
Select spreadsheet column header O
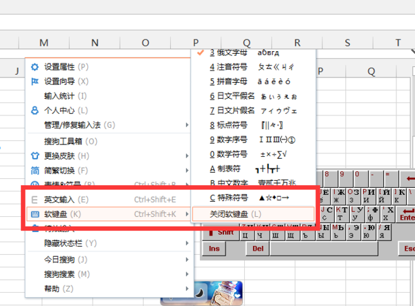coord(145,43)
